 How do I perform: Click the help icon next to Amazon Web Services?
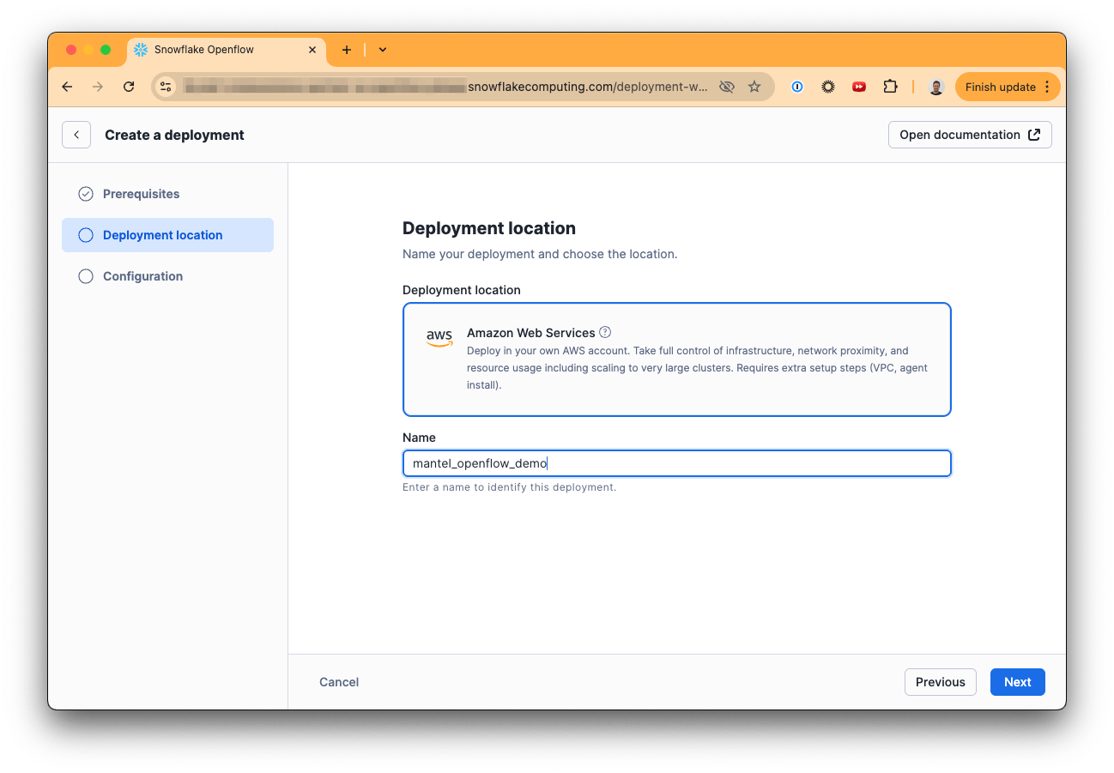[605, 332]
